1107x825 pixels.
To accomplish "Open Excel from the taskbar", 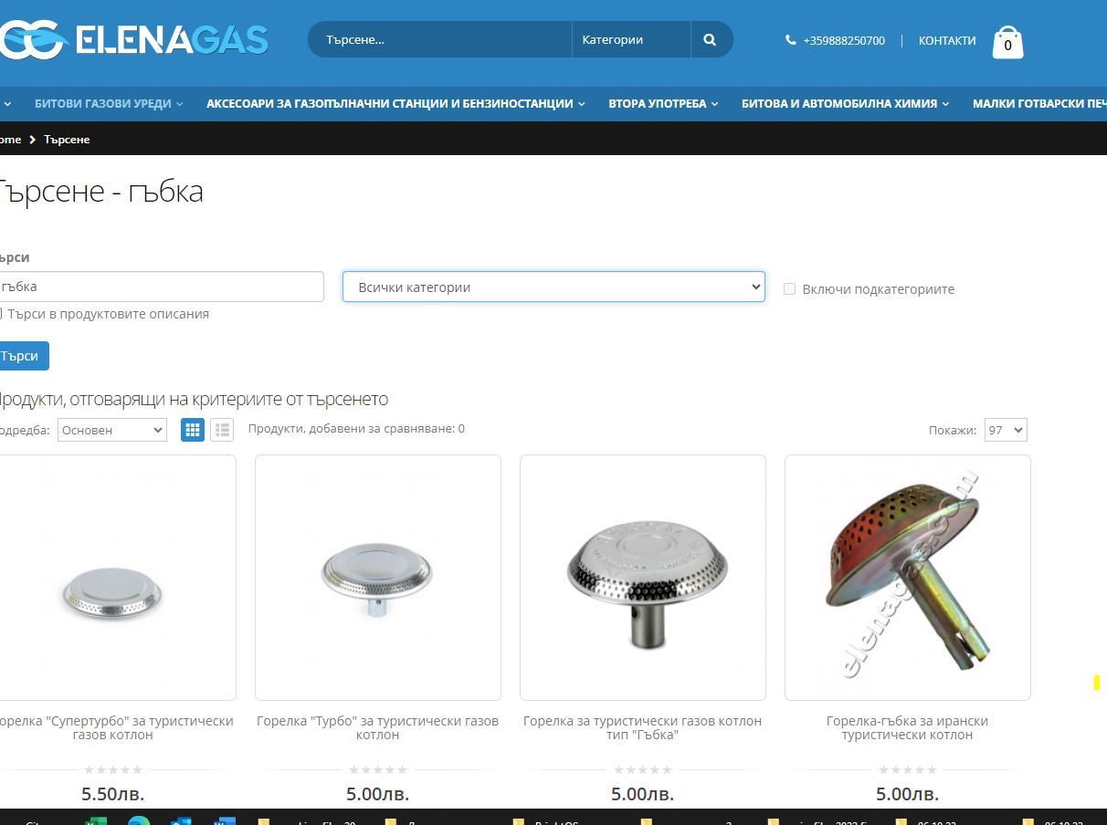I will [x=94, y=820].
